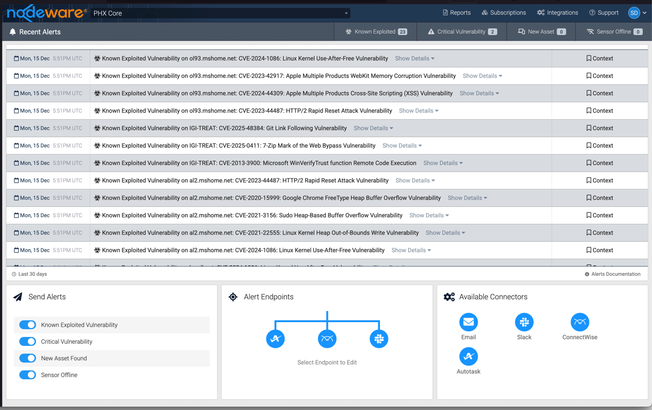Select the ConnectWise connector icon
Viewport: 652px width, 410px height.
[x=580, y=322]
